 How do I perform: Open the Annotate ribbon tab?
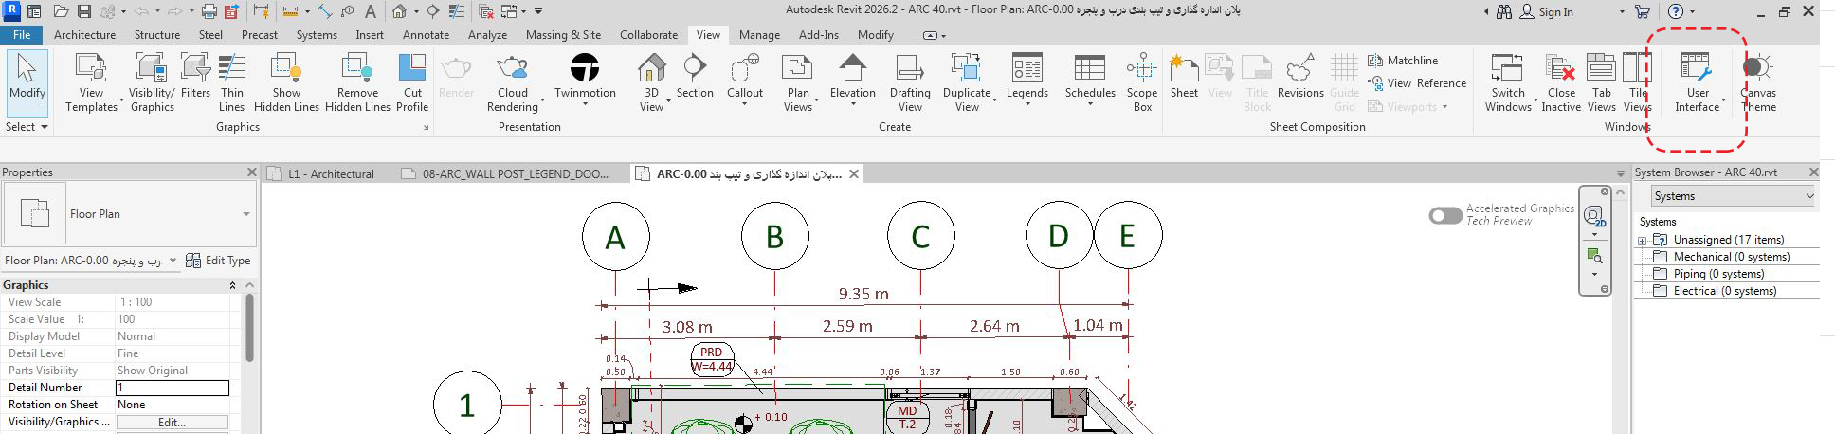point(426,35)
